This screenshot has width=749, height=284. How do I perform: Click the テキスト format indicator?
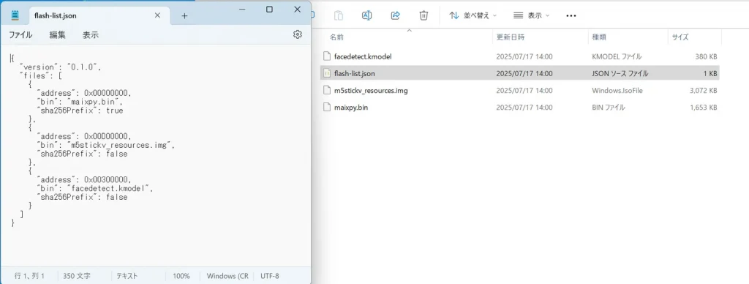(x=127, y=276)
